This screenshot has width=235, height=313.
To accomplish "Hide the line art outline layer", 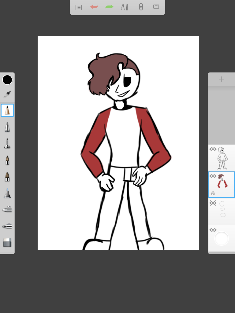I will click(x=213, y=149).
